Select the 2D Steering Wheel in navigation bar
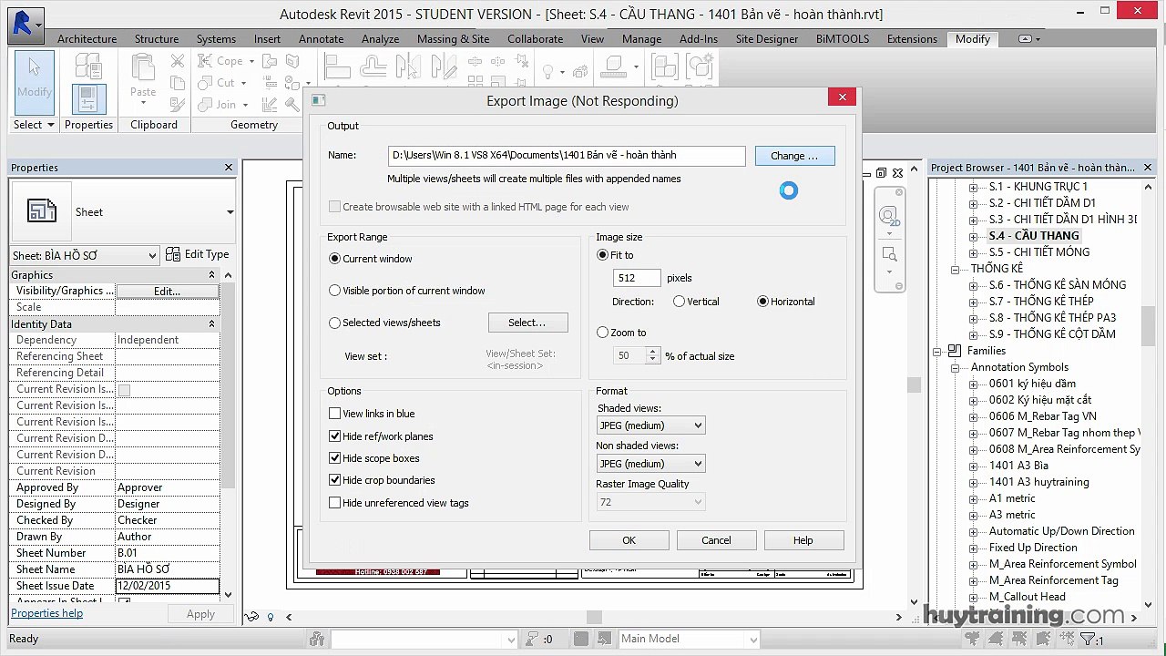The width and height of the screenshot is (1166, 656). (x=888, y=216)
